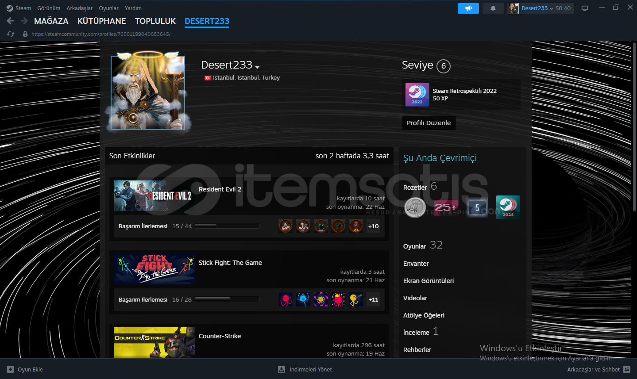Open the Counter-Strike title link

click(220, 336)
